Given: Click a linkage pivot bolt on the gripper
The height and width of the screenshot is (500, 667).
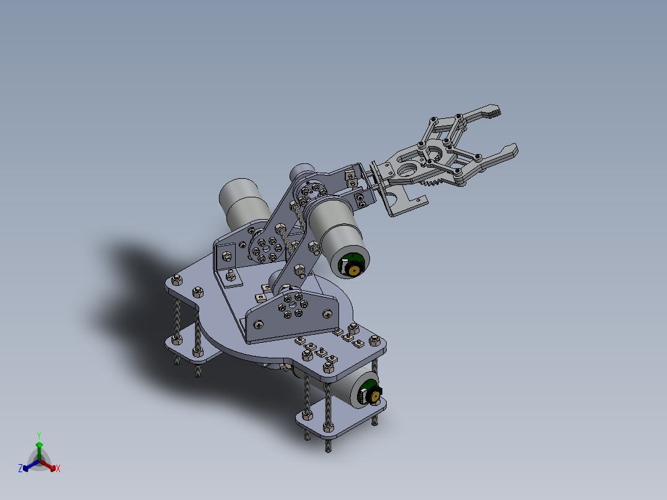Looking at the screenshot, I should point(458,116).
